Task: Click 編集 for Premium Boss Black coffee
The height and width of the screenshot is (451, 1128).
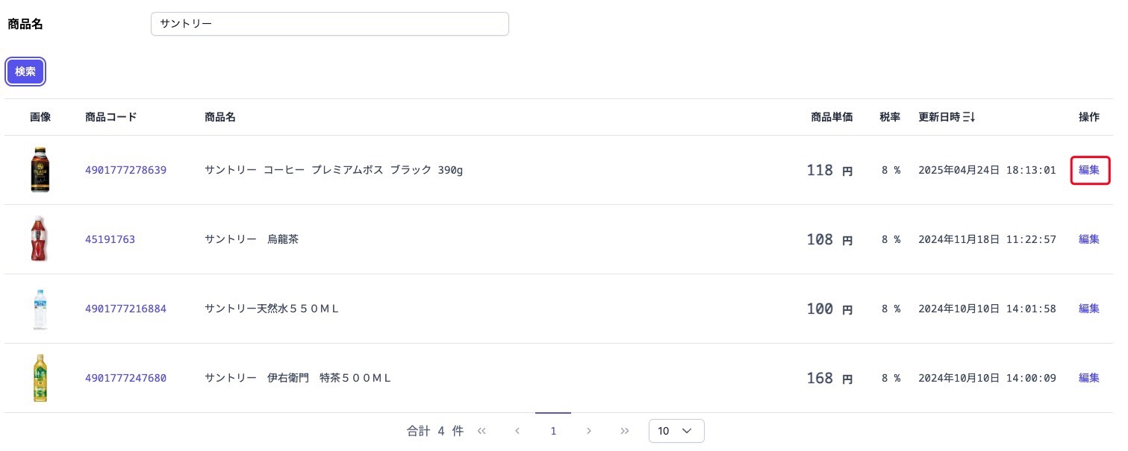Action: (x=1089, y=170)
